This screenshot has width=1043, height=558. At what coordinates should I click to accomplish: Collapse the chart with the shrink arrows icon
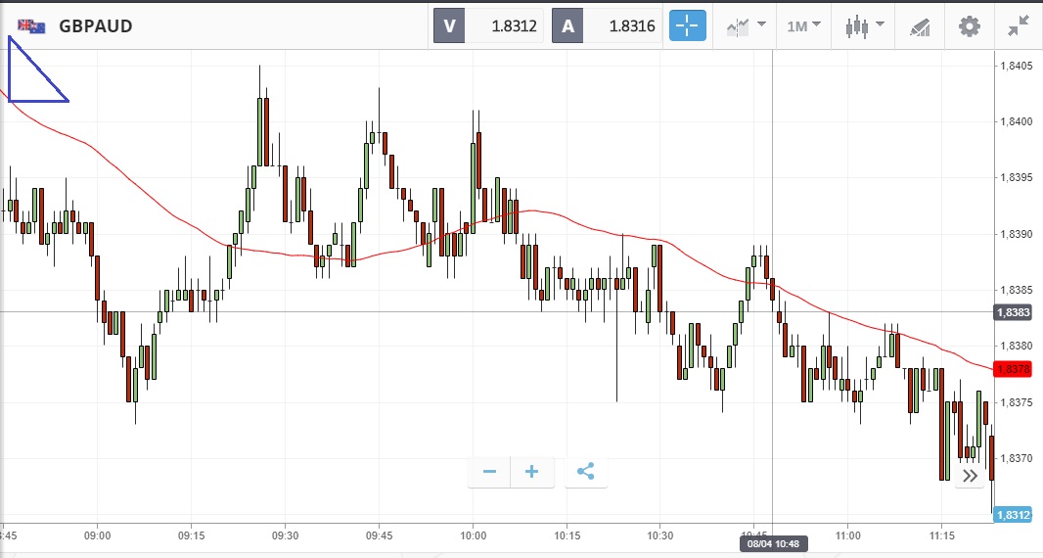coord(1019,26)
